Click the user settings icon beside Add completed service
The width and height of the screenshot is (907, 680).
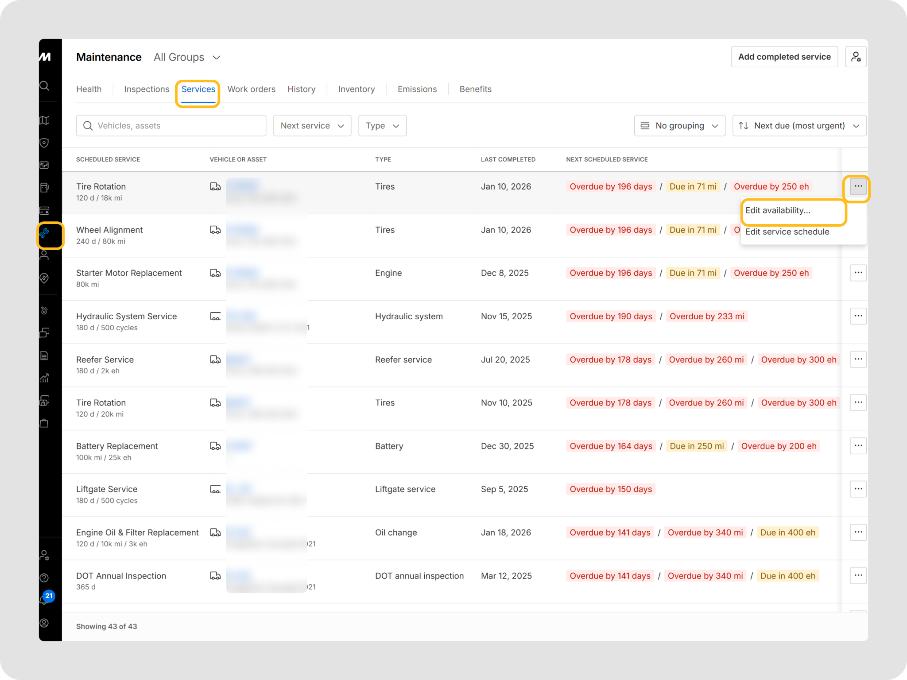point(856,57)
